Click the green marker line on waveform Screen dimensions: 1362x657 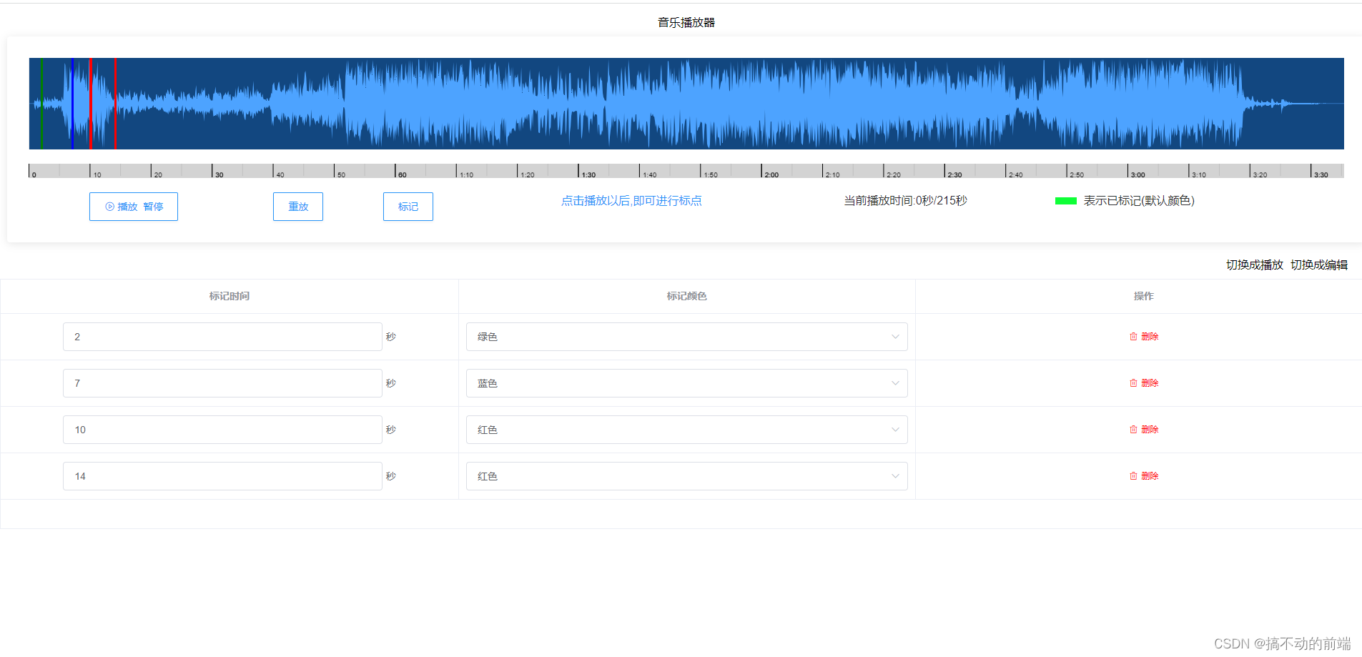41,104
